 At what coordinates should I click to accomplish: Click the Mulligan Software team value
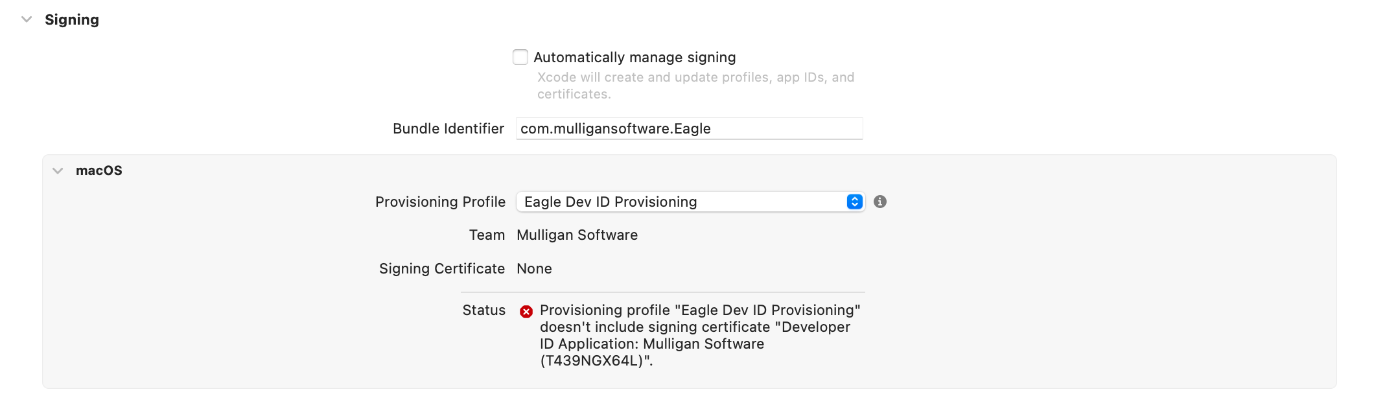(577, 235)
